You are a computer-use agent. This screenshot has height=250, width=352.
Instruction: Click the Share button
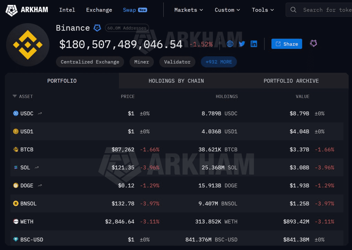pyautogui.click(x=287, y=44)
